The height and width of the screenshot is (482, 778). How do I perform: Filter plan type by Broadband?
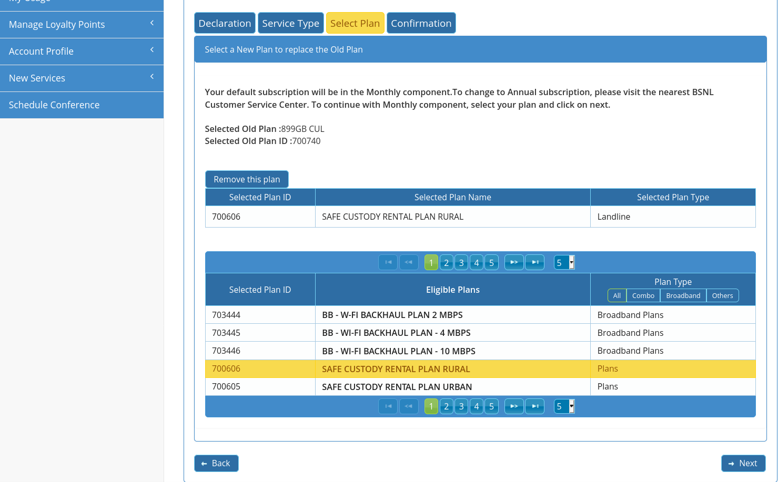pos(683,296)
